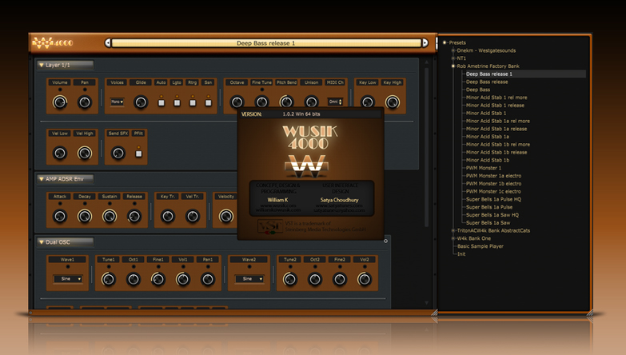Open the Voices Mono dropdown

click(x=117, y=102)
